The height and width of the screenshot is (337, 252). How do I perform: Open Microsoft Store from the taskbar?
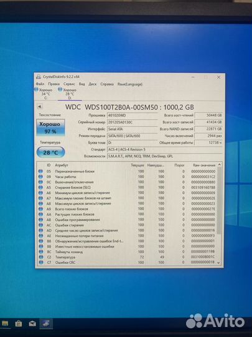19,324
